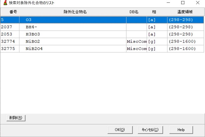
Task: Open the Help button
Action: coord(181,130)
